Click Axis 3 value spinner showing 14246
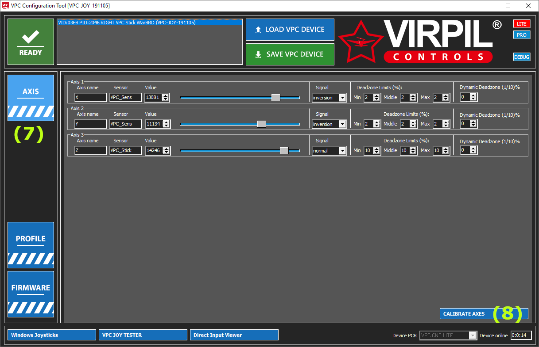This screenshot has height=347, width=539. click(x=157, y=151)
